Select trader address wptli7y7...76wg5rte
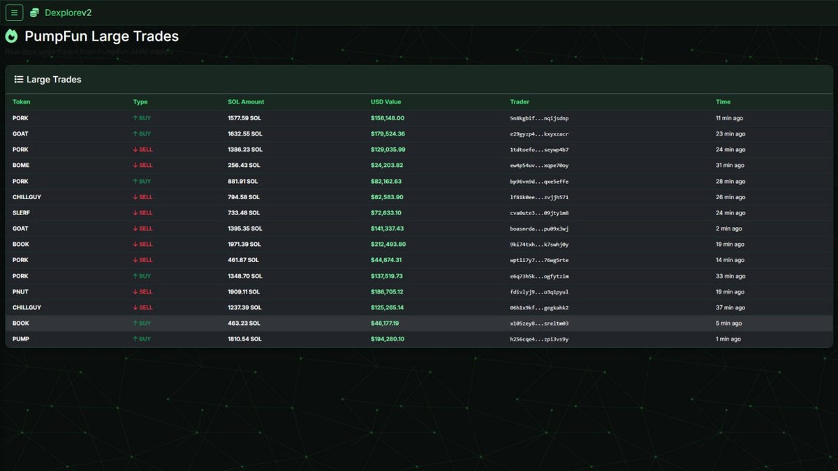The height and width of the screenshot is (471, 838). (539, 260)
